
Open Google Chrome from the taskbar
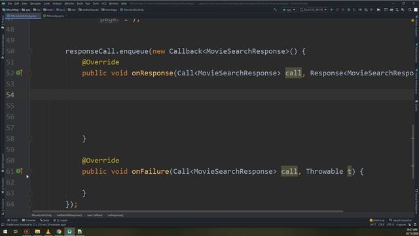point(59,231)
